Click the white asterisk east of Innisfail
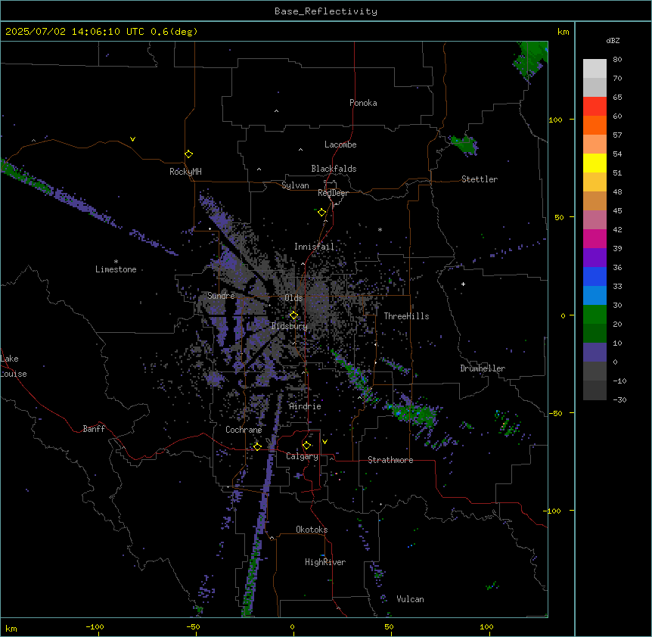 (x=380, y=229)
